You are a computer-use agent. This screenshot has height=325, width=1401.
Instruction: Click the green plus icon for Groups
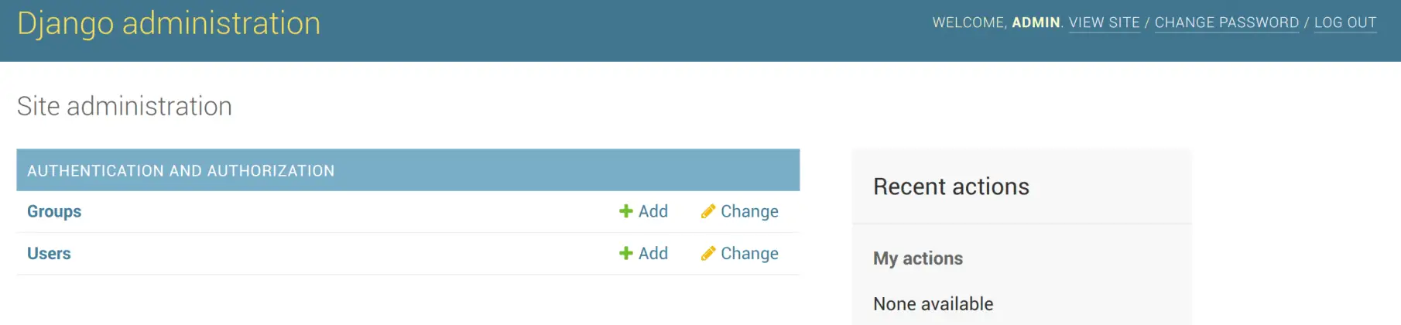[626, 211]
